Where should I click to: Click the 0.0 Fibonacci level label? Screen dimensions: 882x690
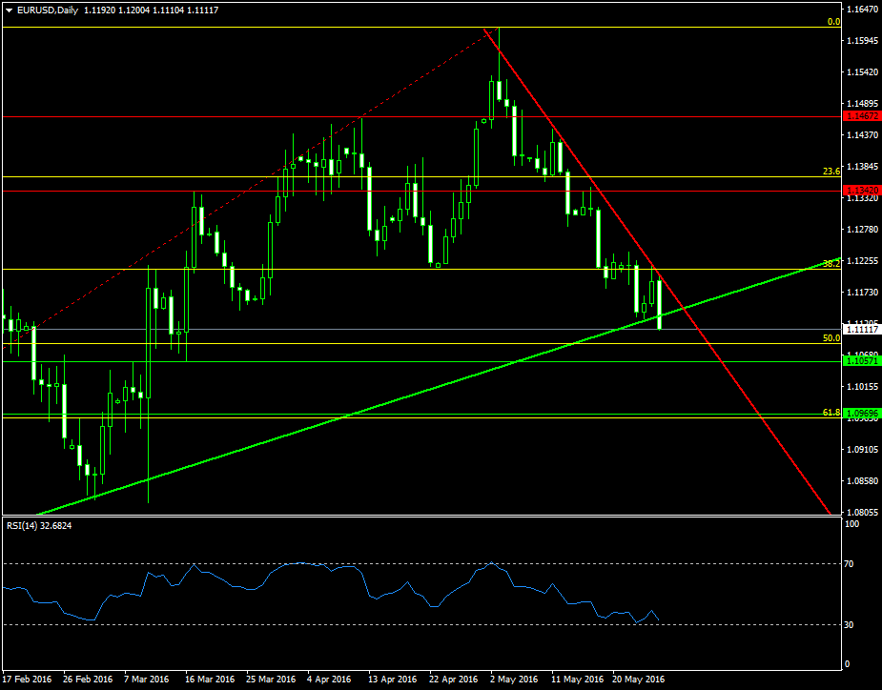pos(832,21)
